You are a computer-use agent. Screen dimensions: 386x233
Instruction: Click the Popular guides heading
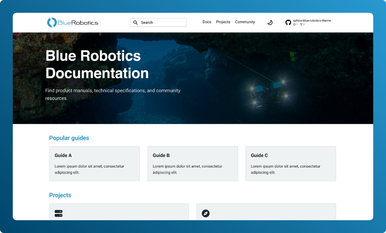[x=69, y=138]
